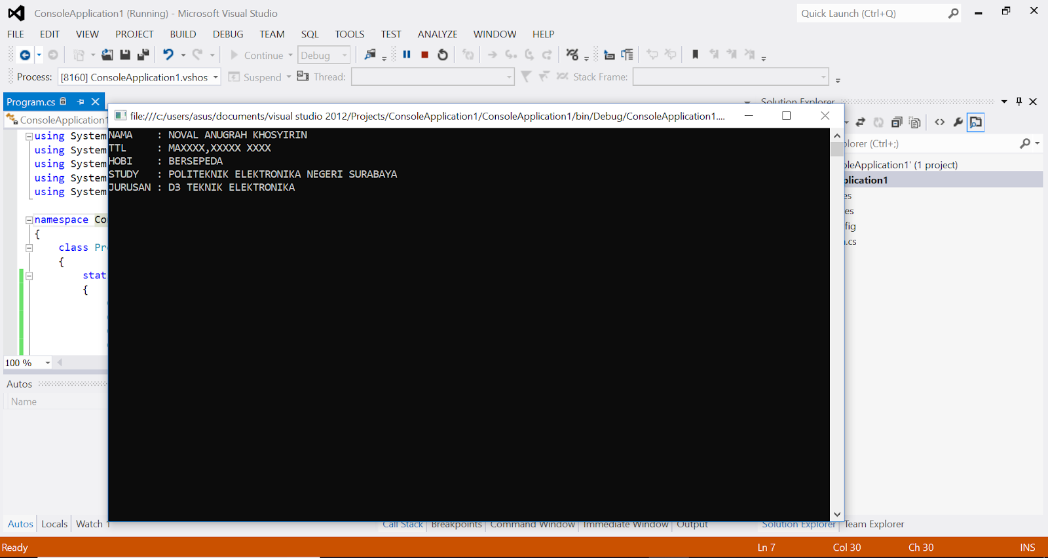Screen dimensions: 1048x558
Task: Click the Name column header in Autos
Action: (24, 401)
